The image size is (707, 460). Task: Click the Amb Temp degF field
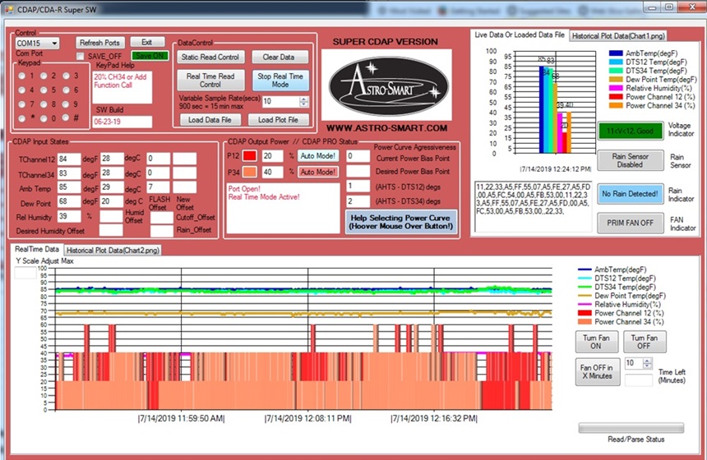pos(69,187)
